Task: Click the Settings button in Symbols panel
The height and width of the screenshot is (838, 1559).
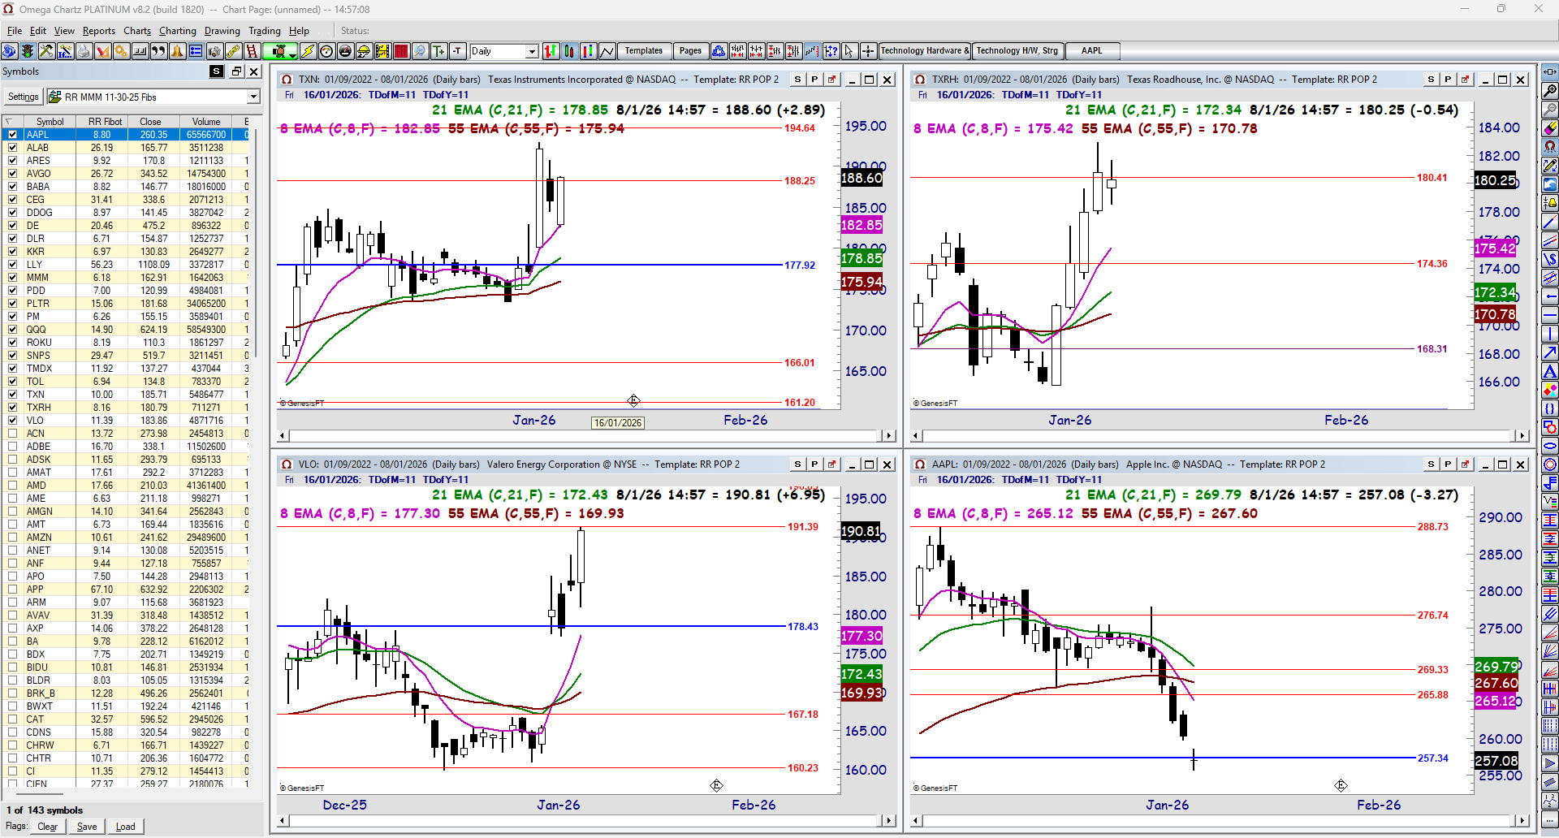Action: pyautogui.click(x=24, y=97)
